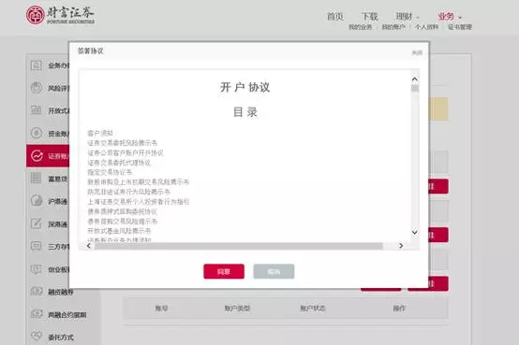Click 开放式基金风险揭示书 entry
The height and width of the screenshot is (345, 519).
tap(119, 231)
